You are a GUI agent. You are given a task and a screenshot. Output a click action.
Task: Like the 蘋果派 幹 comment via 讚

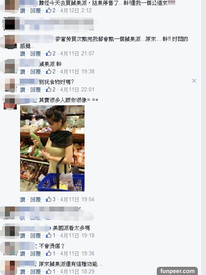[23, 72]
